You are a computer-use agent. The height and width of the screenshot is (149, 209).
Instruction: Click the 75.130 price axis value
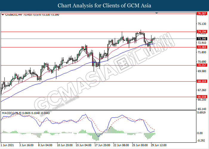tap(202, 24)
